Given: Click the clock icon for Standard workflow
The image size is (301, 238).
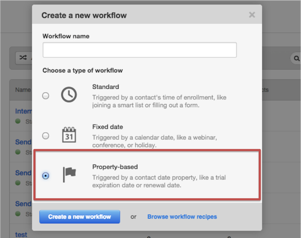Looking at the screenshot, I should click(69, 95).
